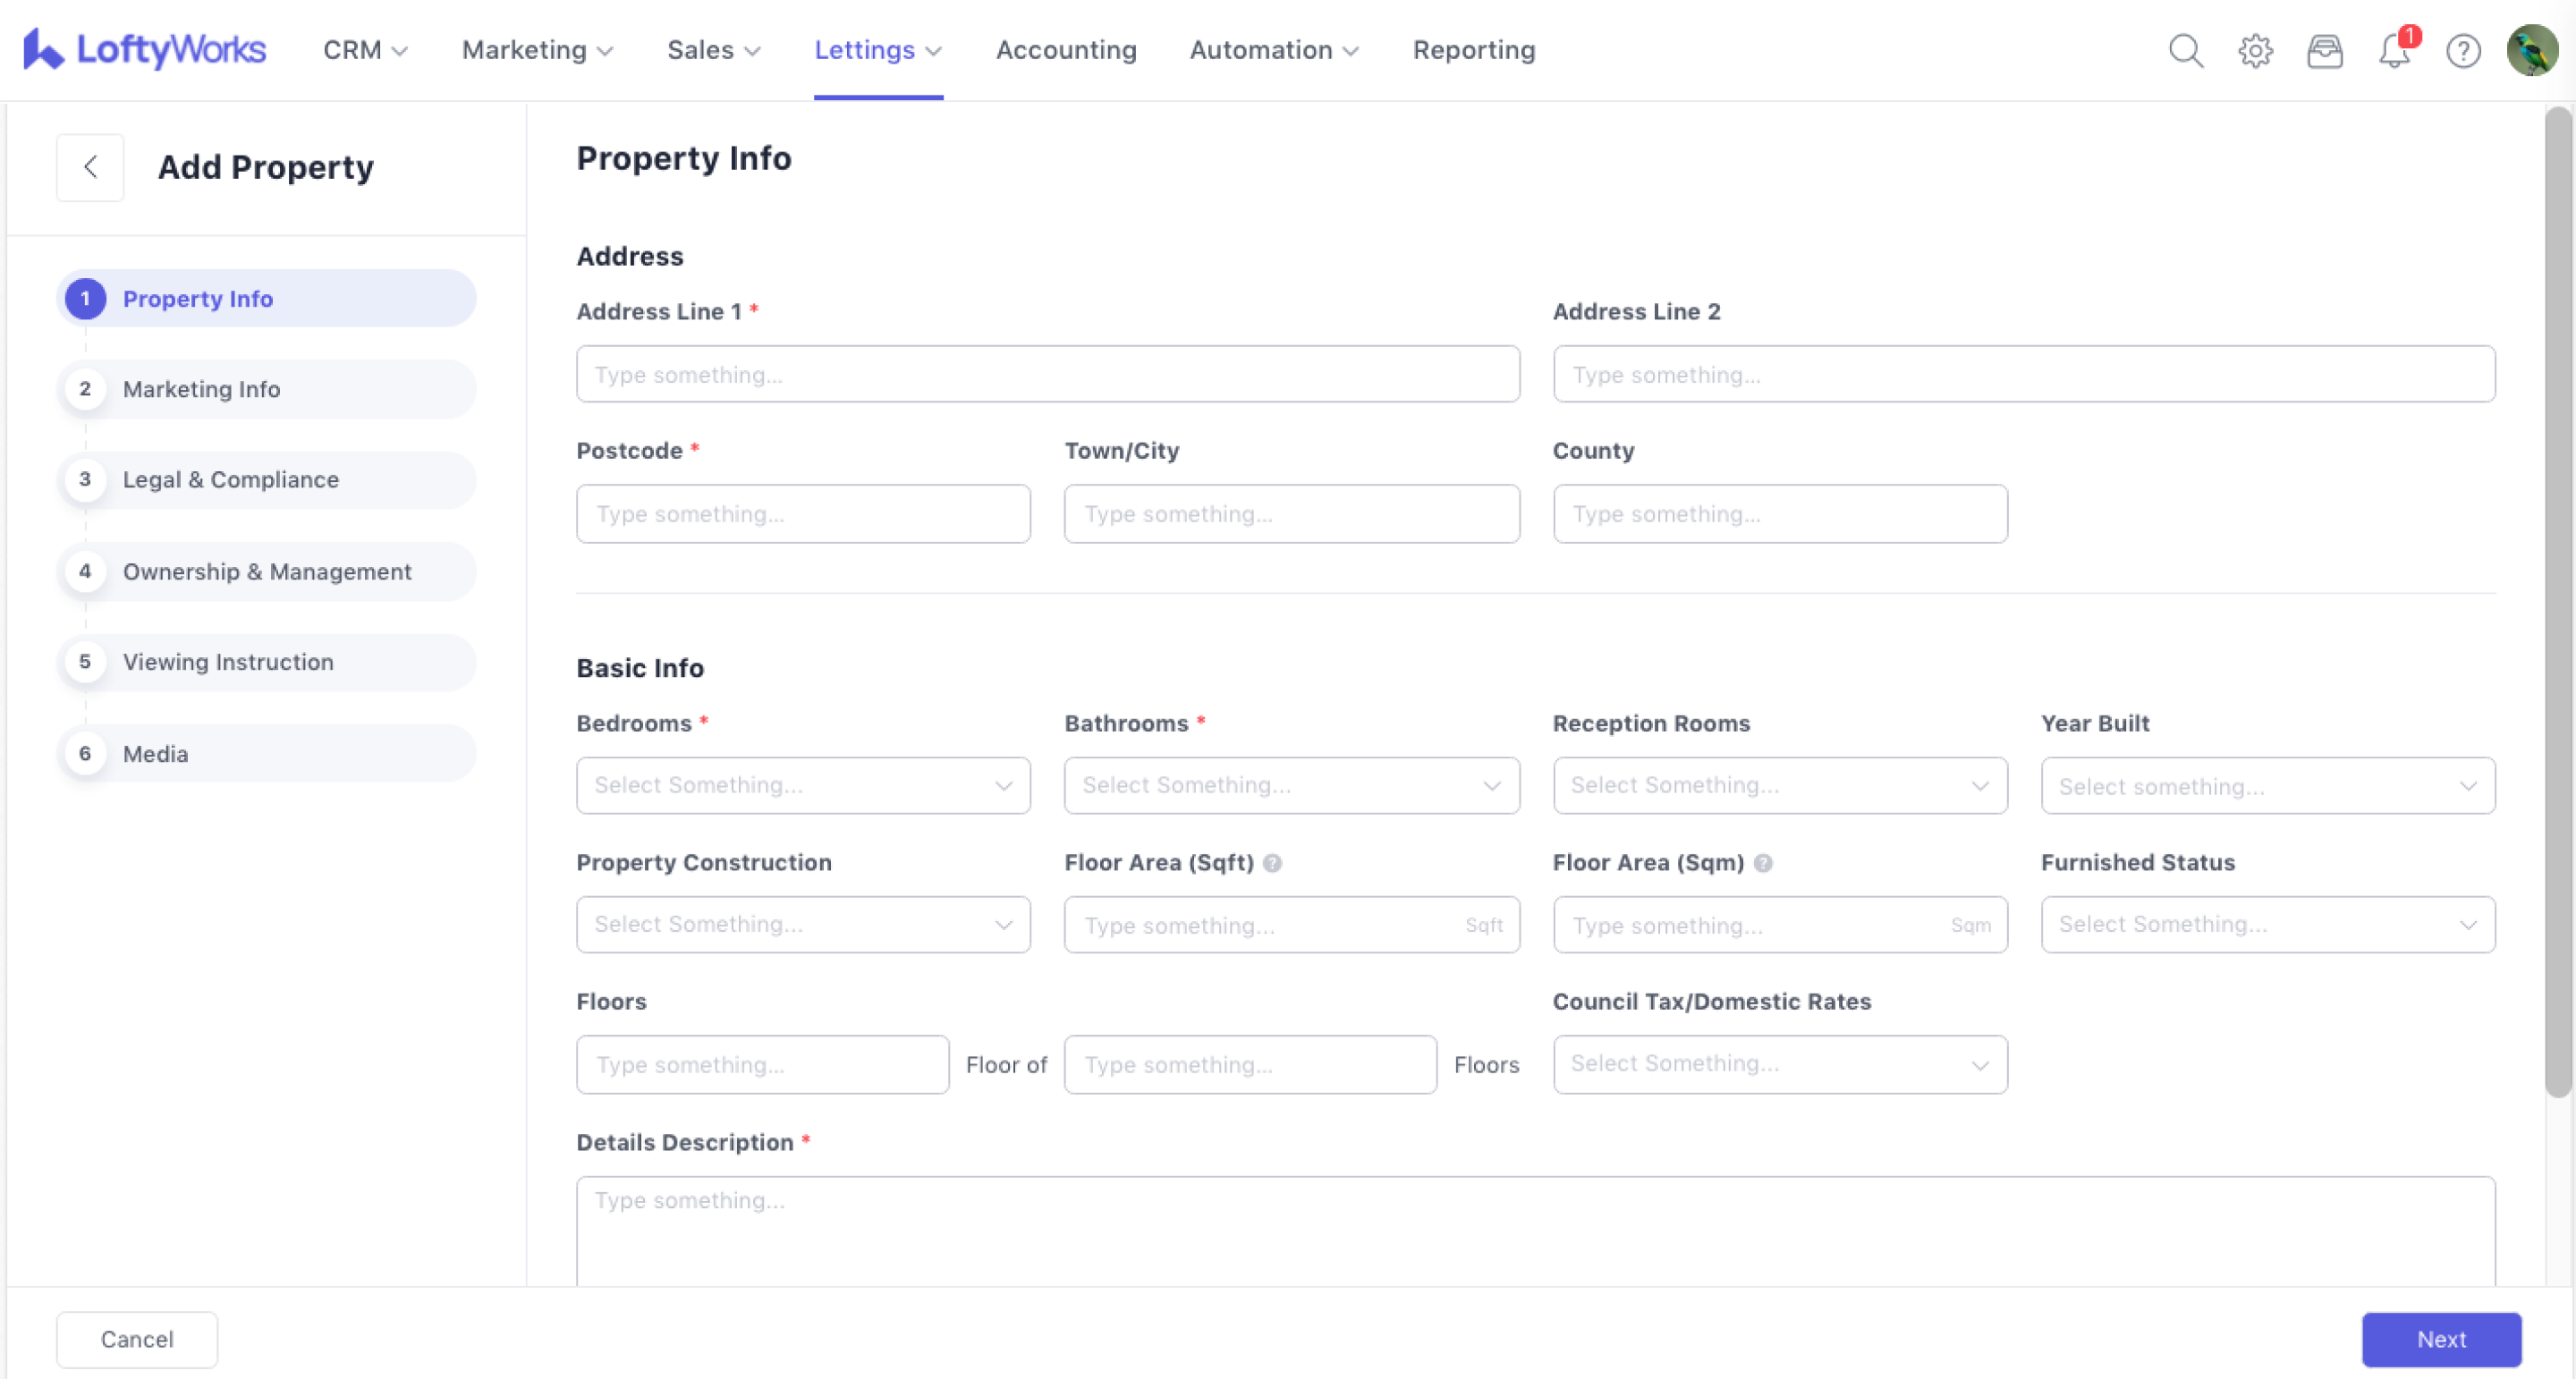This screenshot has height=1379, width=2576.
Task: Click the Floor Area (Sqm) info icon
Action: [1763, 863]
